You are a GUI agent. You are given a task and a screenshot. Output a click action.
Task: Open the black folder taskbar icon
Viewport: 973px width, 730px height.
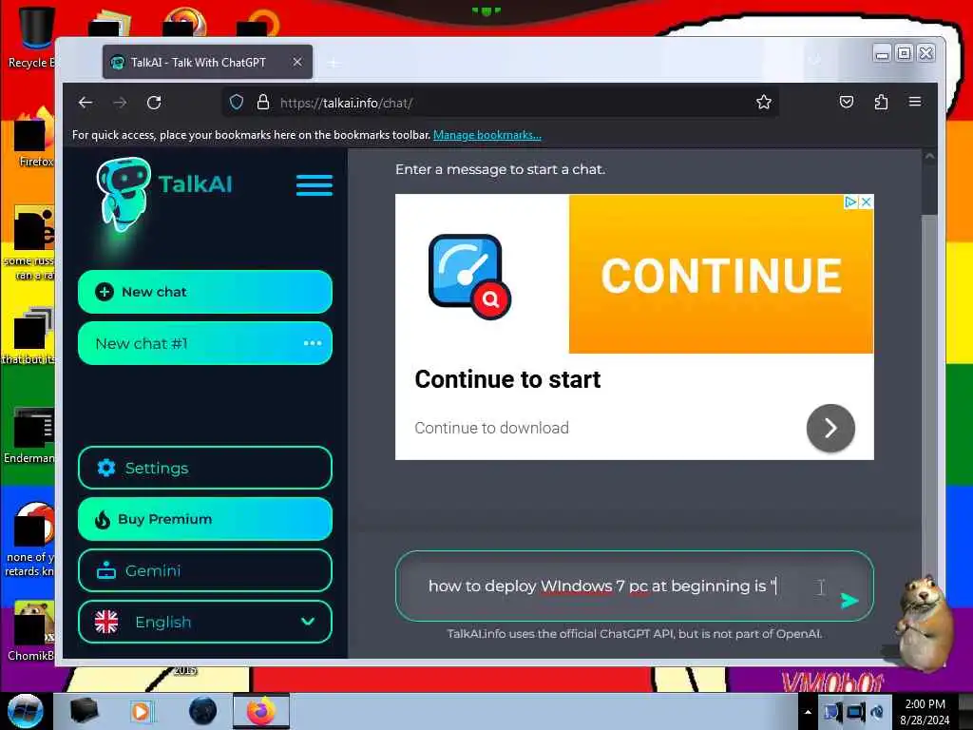(x=84, y=711)
